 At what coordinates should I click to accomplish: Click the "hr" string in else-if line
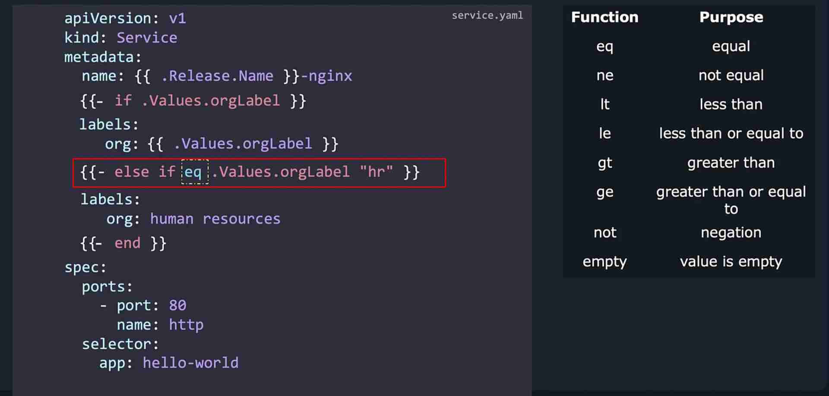click(x=377, y=172)
